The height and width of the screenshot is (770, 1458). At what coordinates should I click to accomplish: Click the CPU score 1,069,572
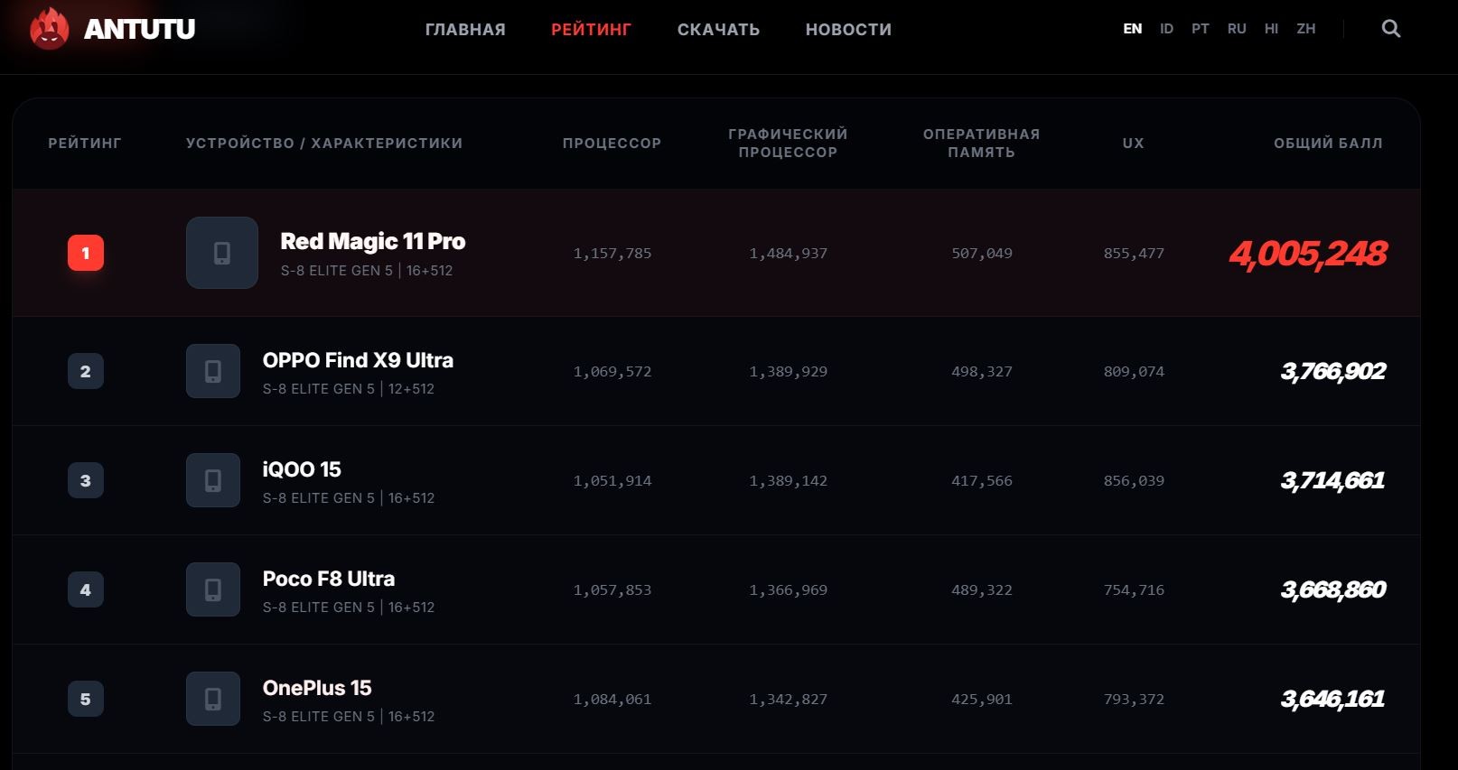[x=612, y=371]
